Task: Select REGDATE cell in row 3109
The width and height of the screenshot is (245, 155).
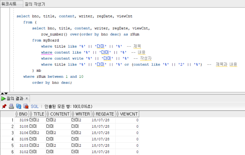Action: pos(103,120)
